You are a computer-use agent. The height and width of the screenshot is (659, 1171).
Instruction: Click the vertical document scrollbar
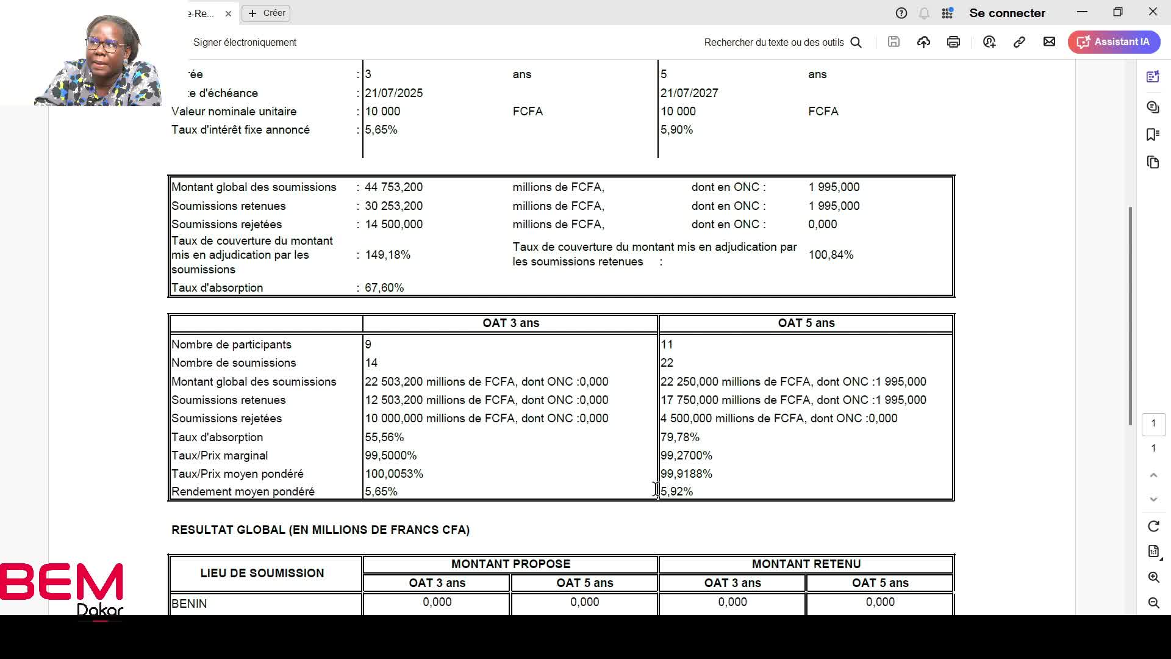coord(1130,316)
